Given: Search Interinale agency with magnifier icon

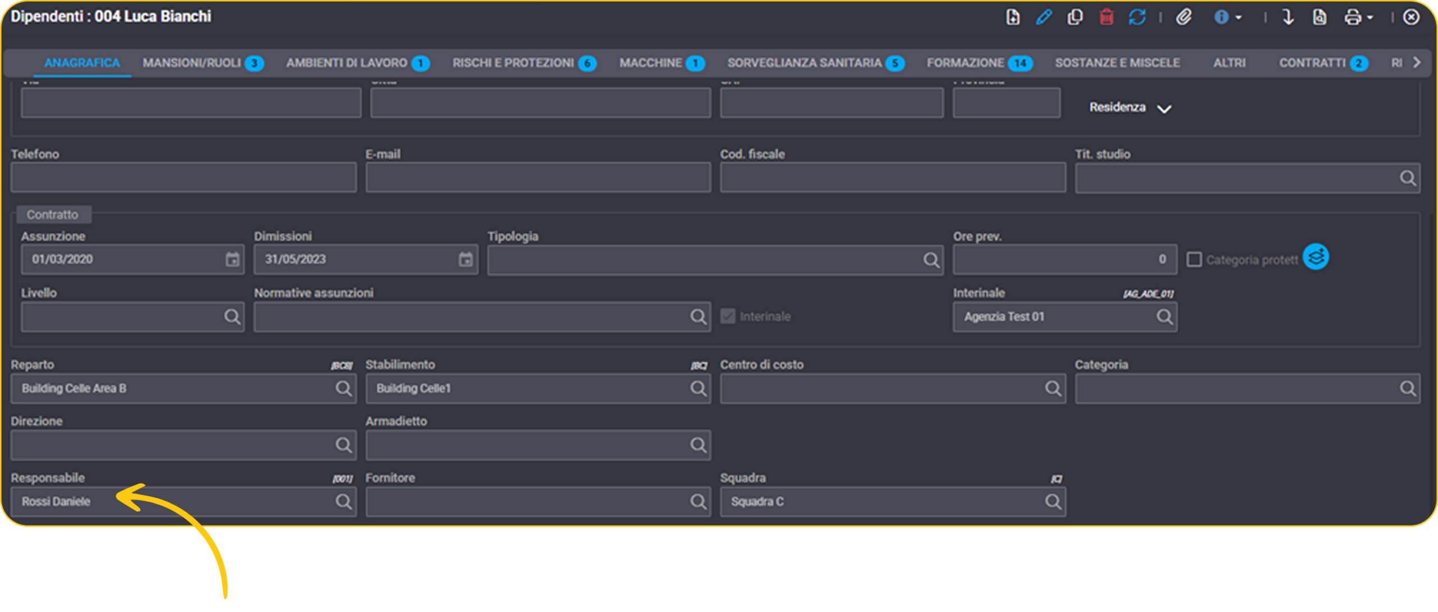Looking at the screenshot, I should point(1164,316).
